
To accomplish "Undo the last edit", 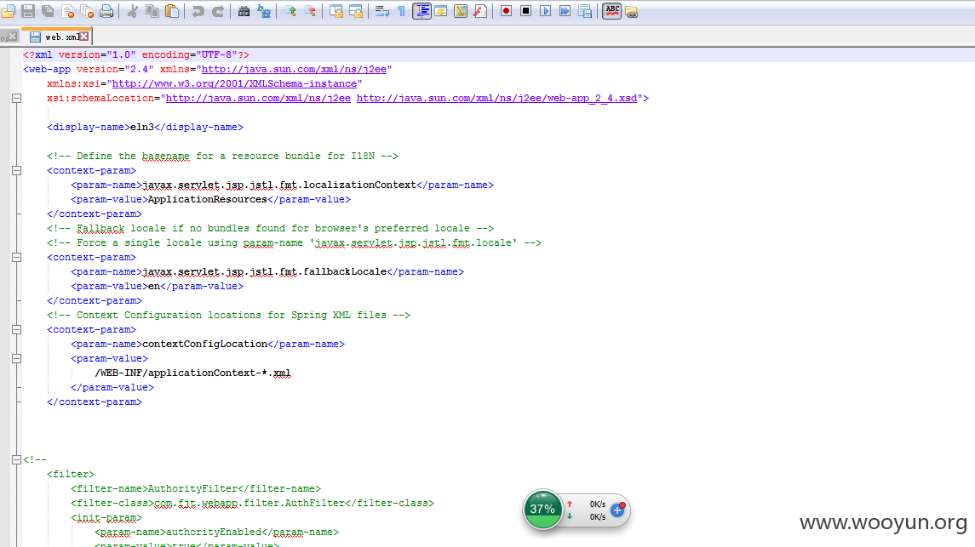I will click(x=198, y=11).
